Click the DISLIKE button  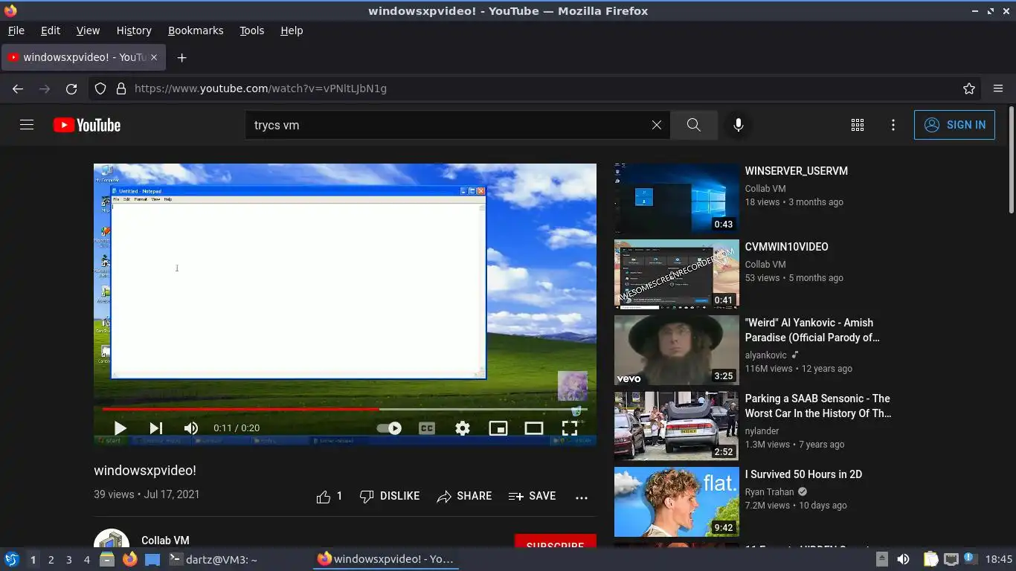pos(390,496)
